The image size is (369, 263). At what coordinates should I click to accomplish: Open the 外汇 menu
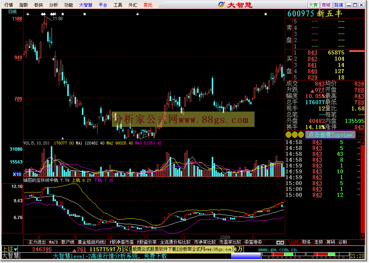[x=133, y=5]
